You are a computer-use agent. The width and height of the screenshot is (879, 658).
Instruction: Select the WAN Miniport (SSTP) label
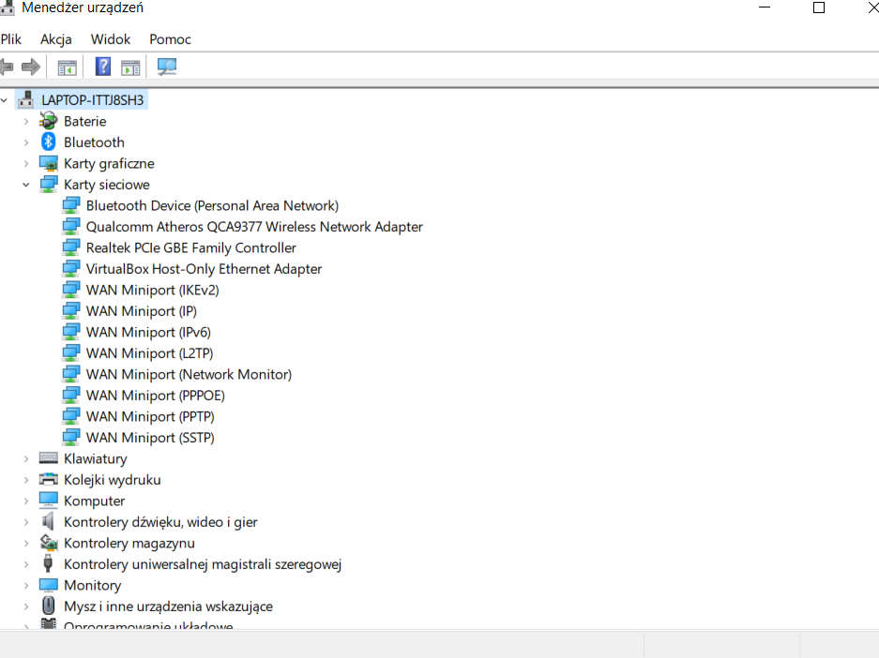coord(150,438)
